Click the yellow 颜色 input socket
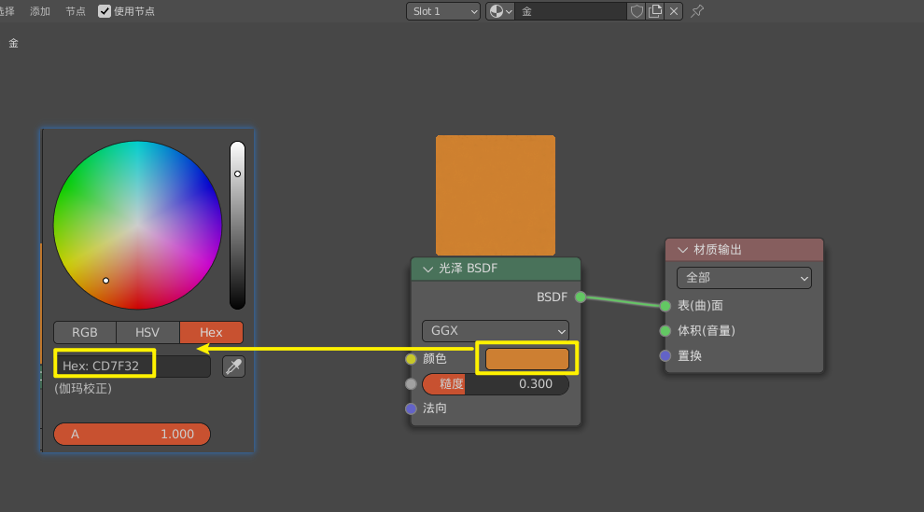Screen dimensions: 924x512 point(411,359)
